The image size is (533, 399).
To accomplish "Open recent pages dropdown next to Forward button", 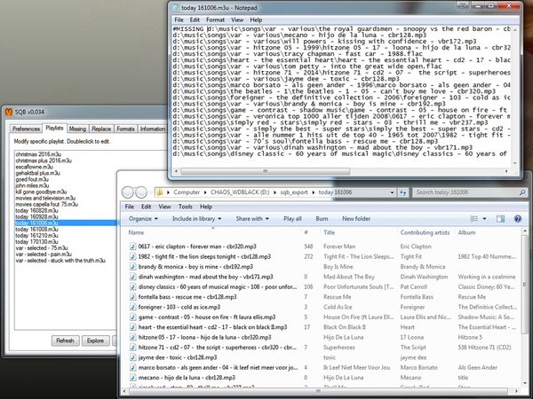I will (x=151, y=192).
